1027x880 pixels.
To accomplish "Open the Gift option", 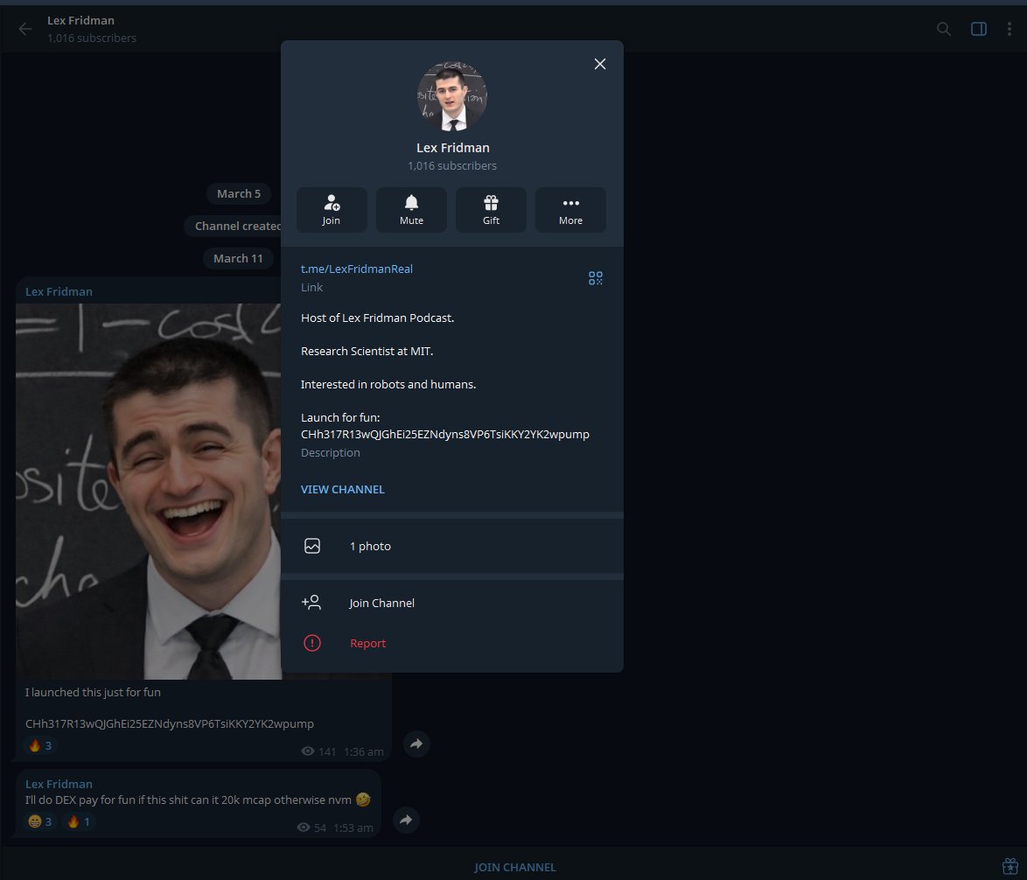I will coord(491,210).
